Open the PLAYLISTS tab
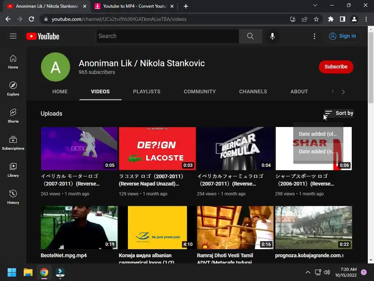This screenshot has width=374, height=281. (146, 91)
